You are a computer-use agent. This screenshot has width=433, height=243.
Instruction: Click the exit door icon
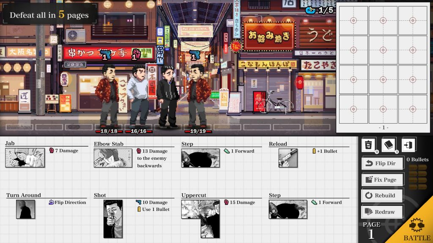(x=408, y=145)
